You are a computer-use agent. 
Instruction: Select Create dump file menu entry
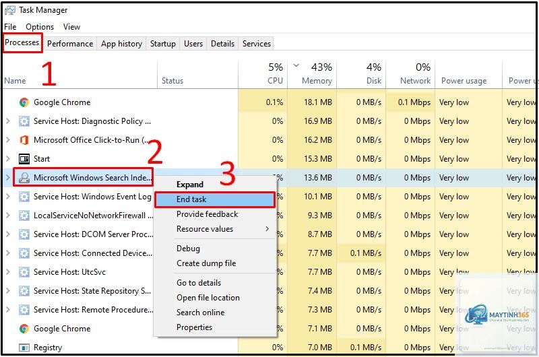pyautogui.click(x=215, y=263)
